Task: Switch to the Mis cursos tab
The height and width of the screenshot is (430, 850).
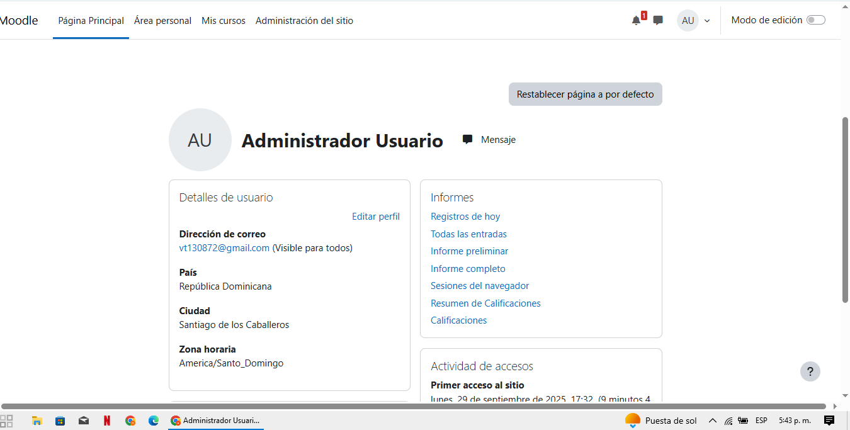Action: [x=224, y=21]
